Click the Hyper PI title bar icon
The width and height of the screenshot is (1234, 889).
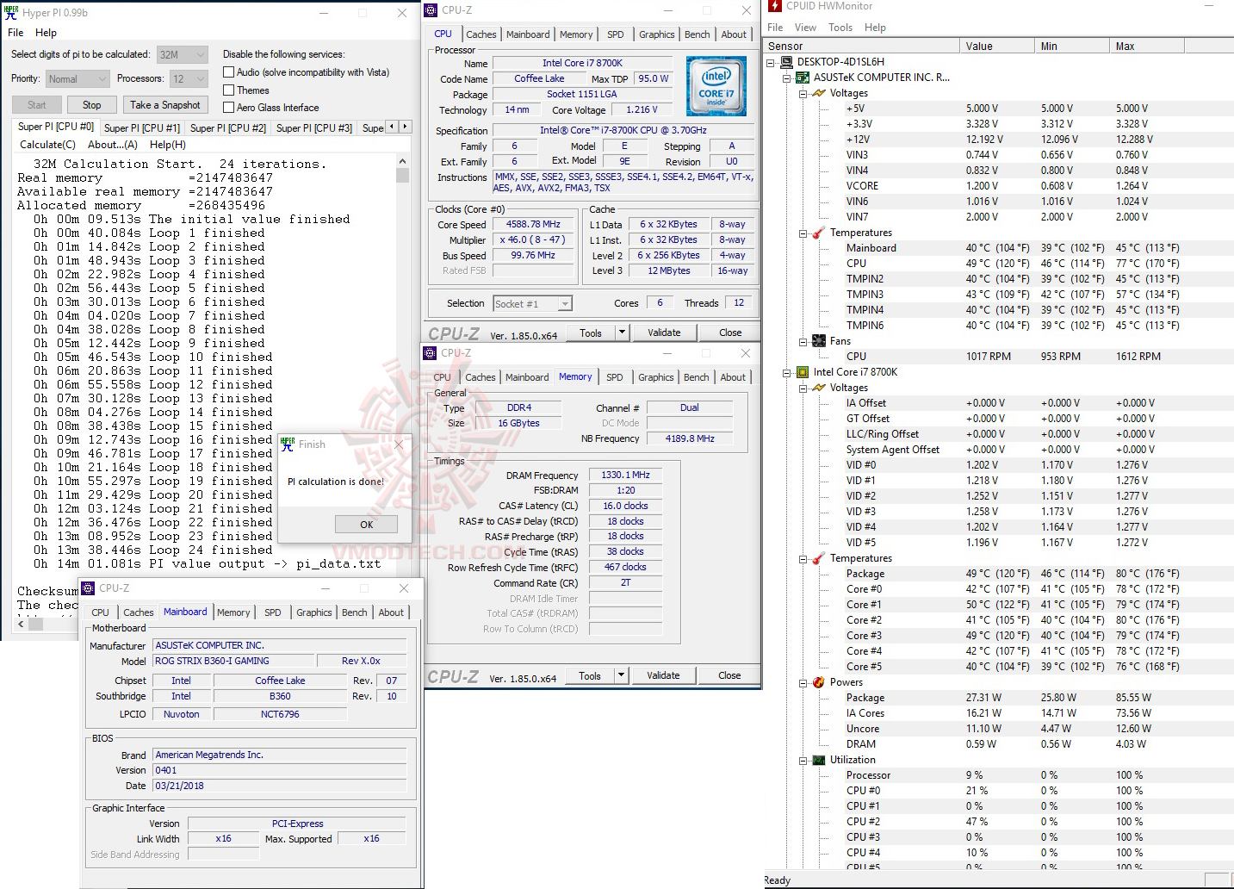point(12,12)
